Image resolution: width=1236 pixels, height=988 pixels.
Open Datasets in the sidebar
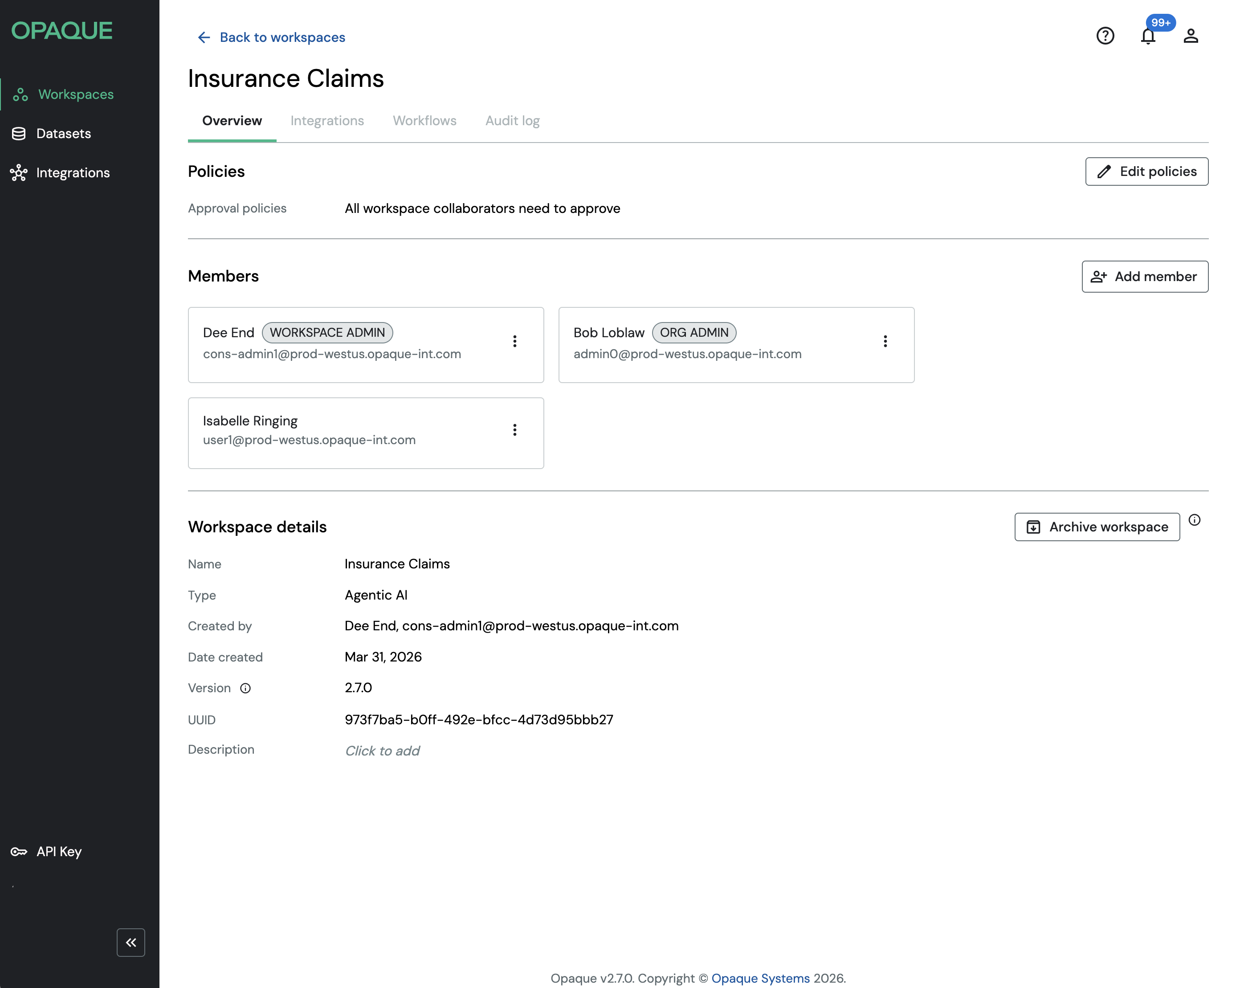point(63,134)
